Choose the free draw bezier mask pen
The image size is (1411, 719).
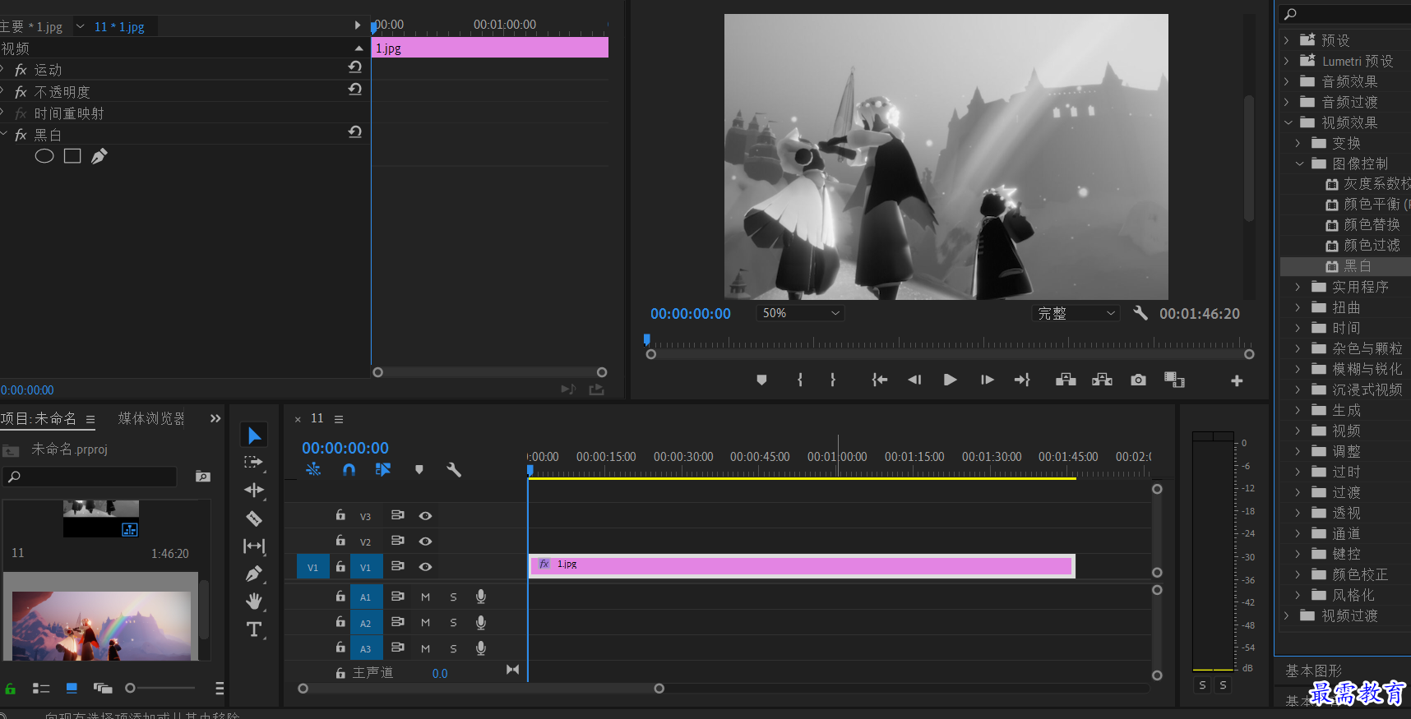[99, 156]
